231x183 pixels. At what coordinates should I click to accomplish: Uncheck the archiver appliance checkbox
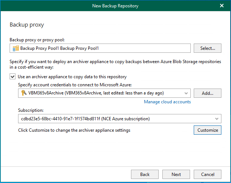click(13, 77)
